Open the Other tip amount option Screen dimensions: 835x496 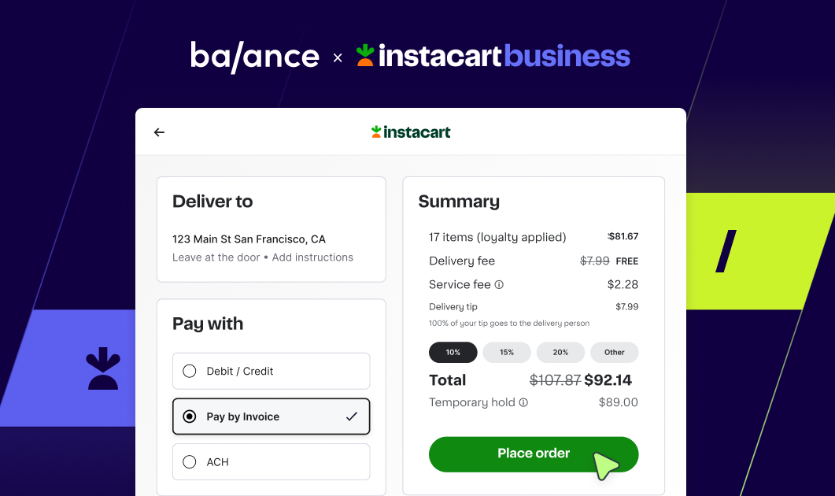(614, 352)
